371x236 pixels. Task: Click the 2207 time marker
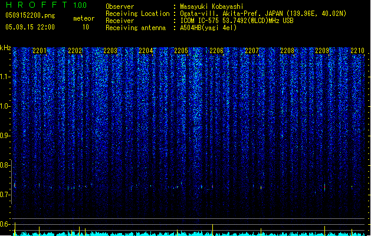[x=252, y=51]
